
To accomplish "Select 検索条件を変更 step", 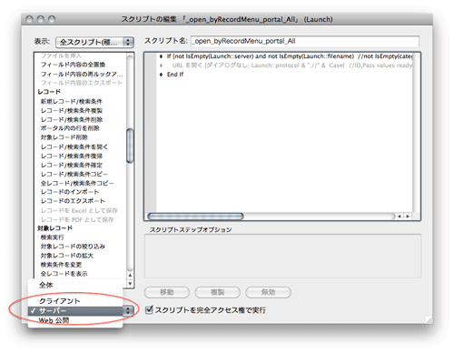I will [61, 265].
